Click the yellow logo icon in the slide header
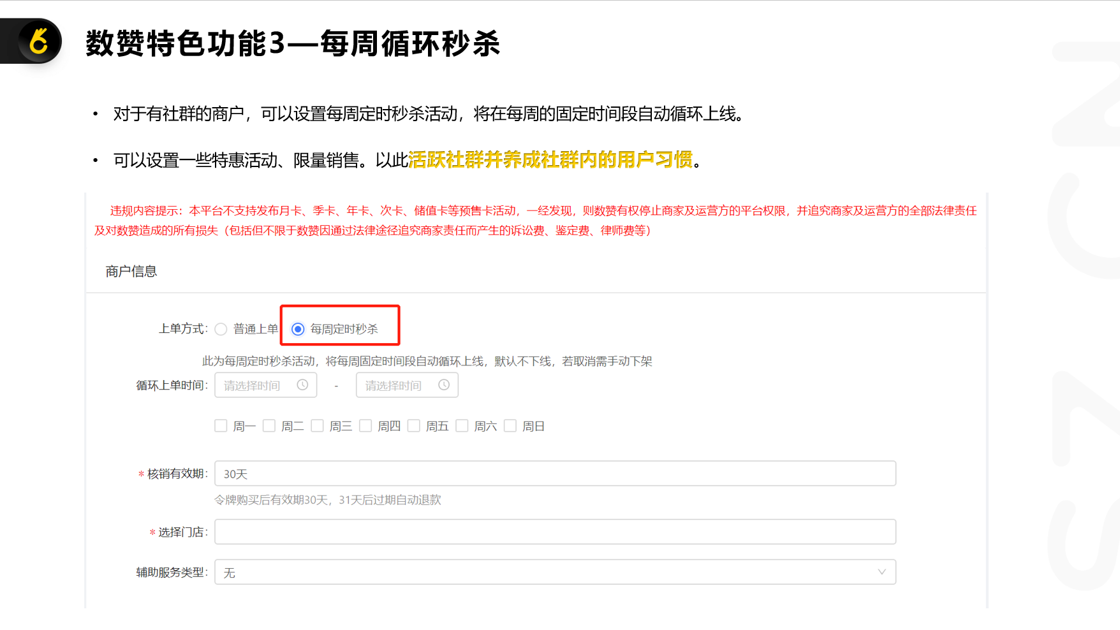The image size is (1120, 630). (40, 41)
